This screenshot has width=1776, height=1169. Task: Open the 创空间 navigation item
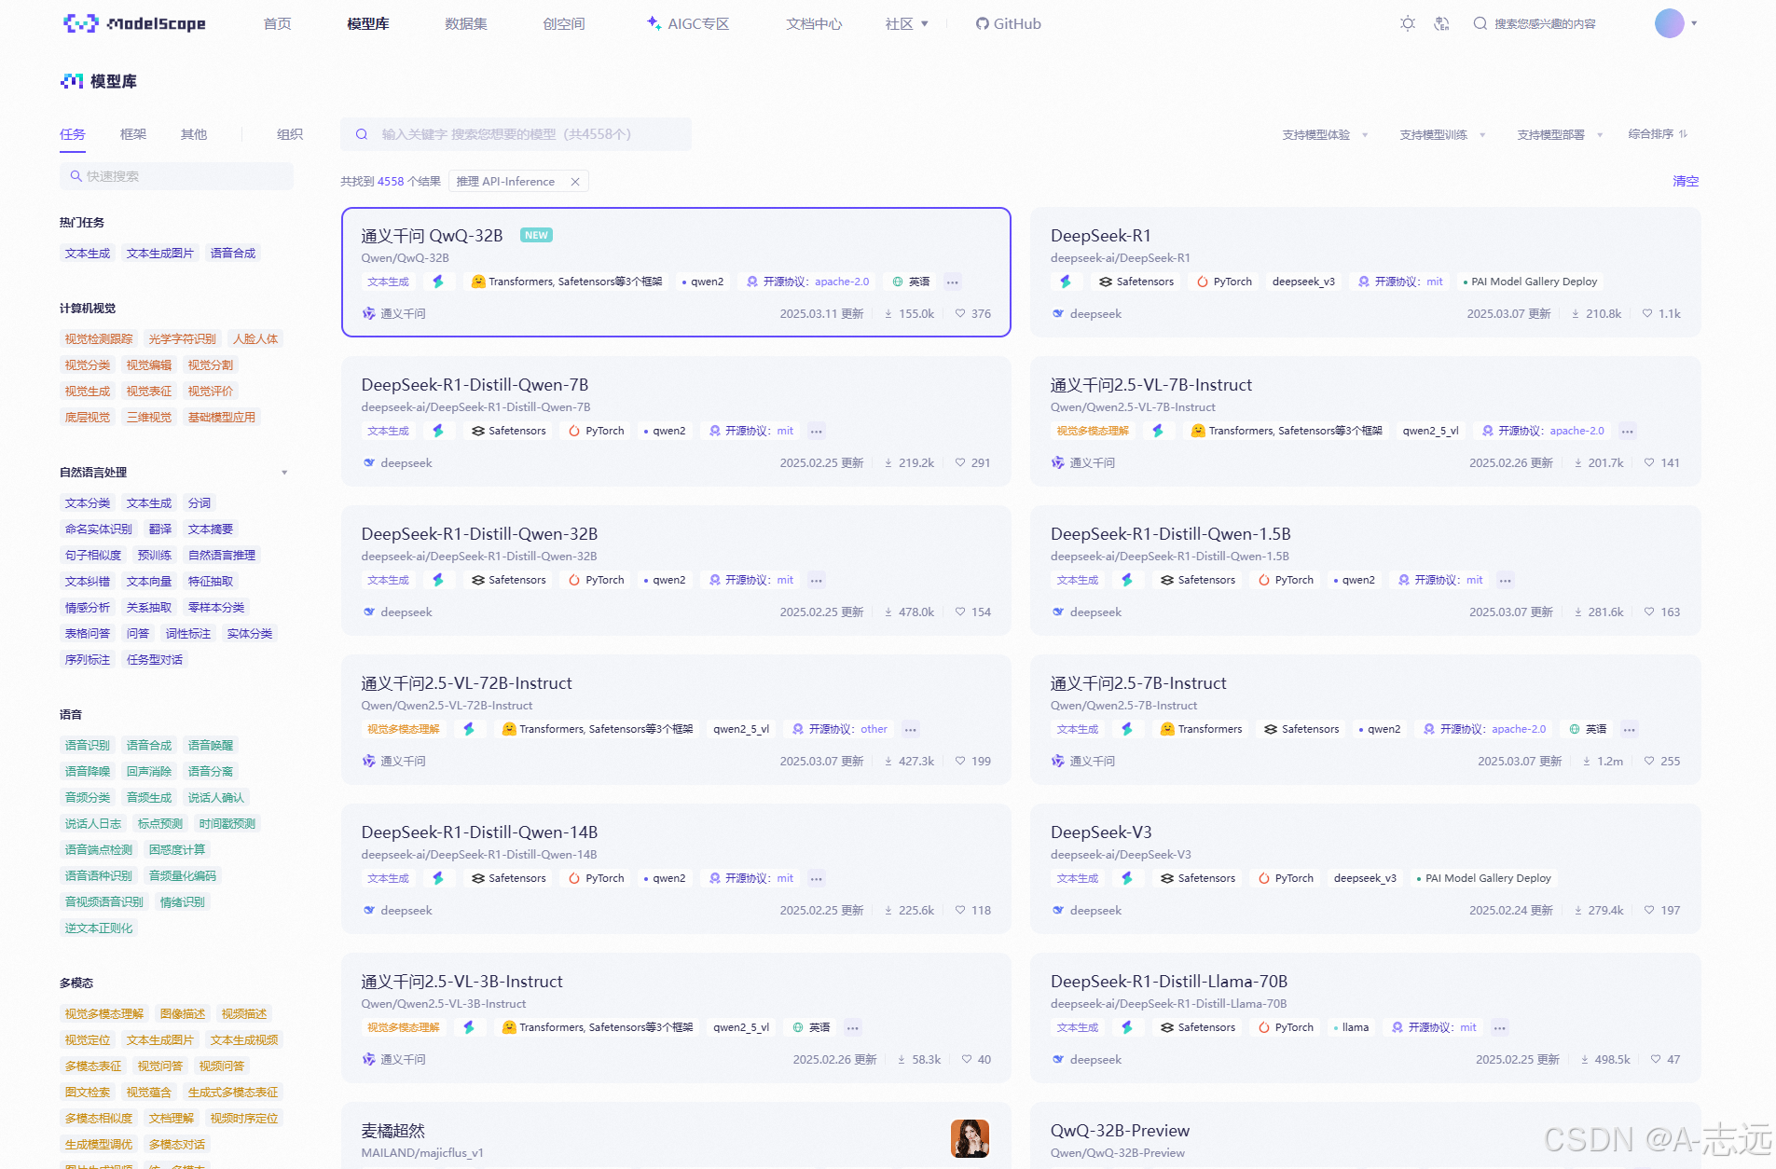[564, 23]
